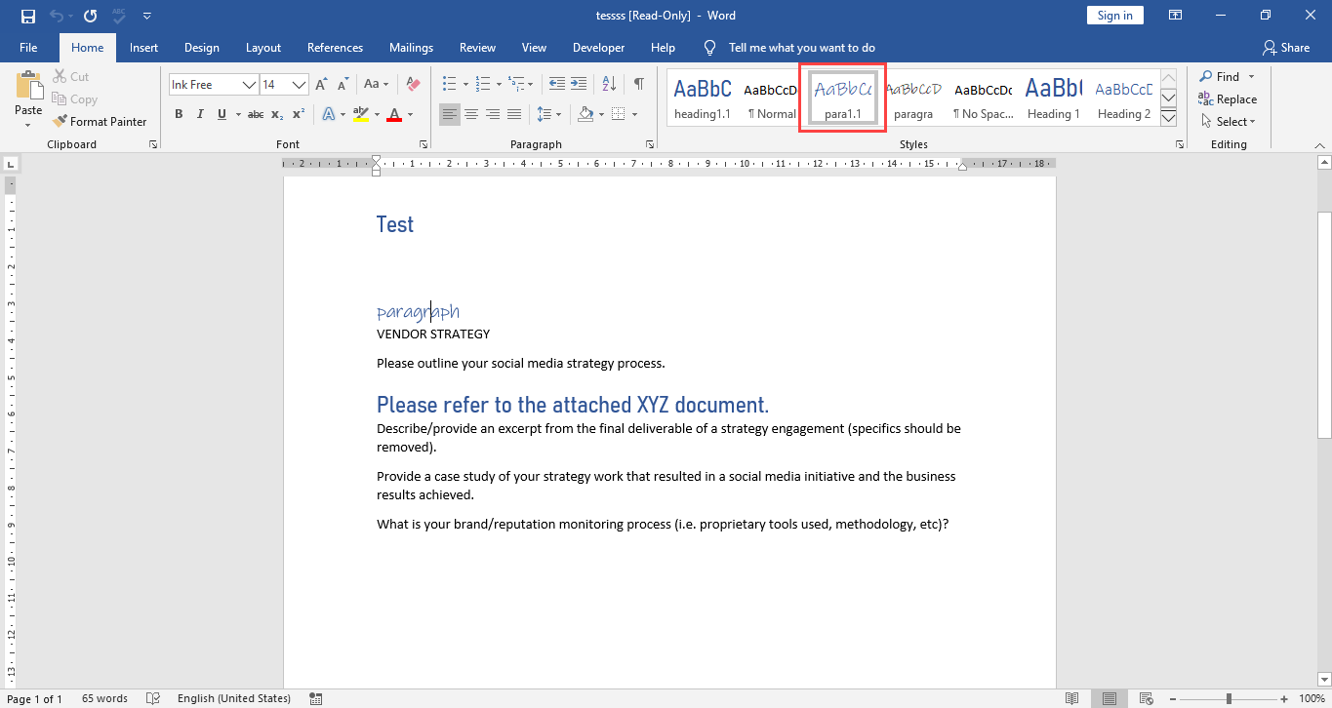
Task: Switch to the References tab
Action: click(335, 47)
